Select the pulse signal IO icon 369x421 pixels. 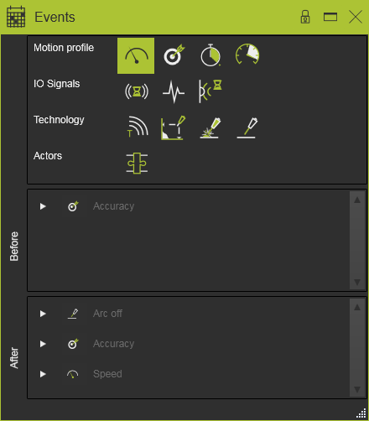[x=174, y=91]
